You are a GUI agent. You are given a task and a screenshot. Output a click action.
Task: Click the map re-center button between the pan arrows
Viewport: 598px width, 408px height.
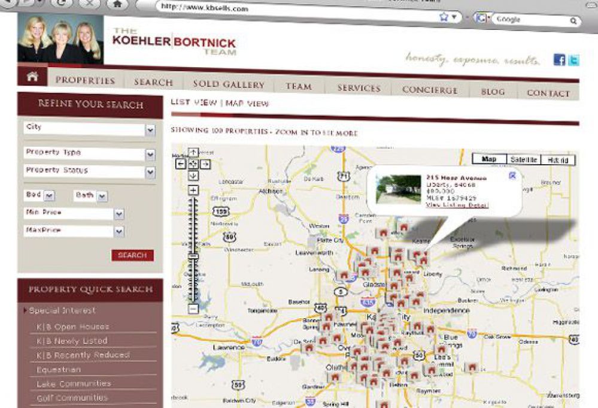click(x=193, y=164)
